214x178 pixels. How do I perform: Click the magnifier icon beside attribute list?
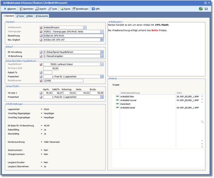point(202,121)
